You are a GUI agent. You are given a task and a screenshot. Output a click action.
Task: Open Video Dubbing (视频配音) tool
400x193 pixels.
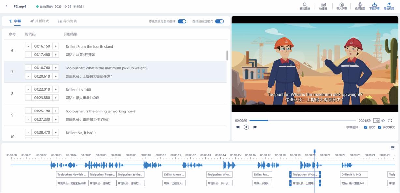point(360,6)
